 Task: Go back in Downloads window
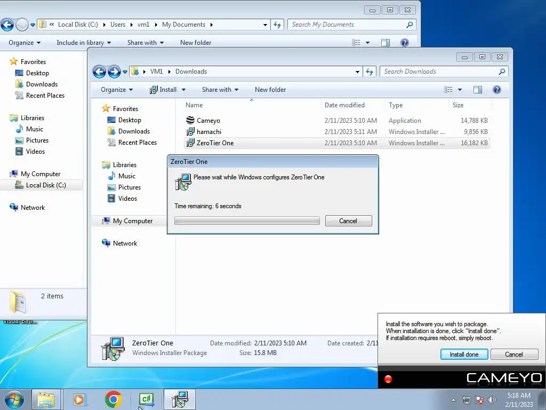[x=99, y=72]
